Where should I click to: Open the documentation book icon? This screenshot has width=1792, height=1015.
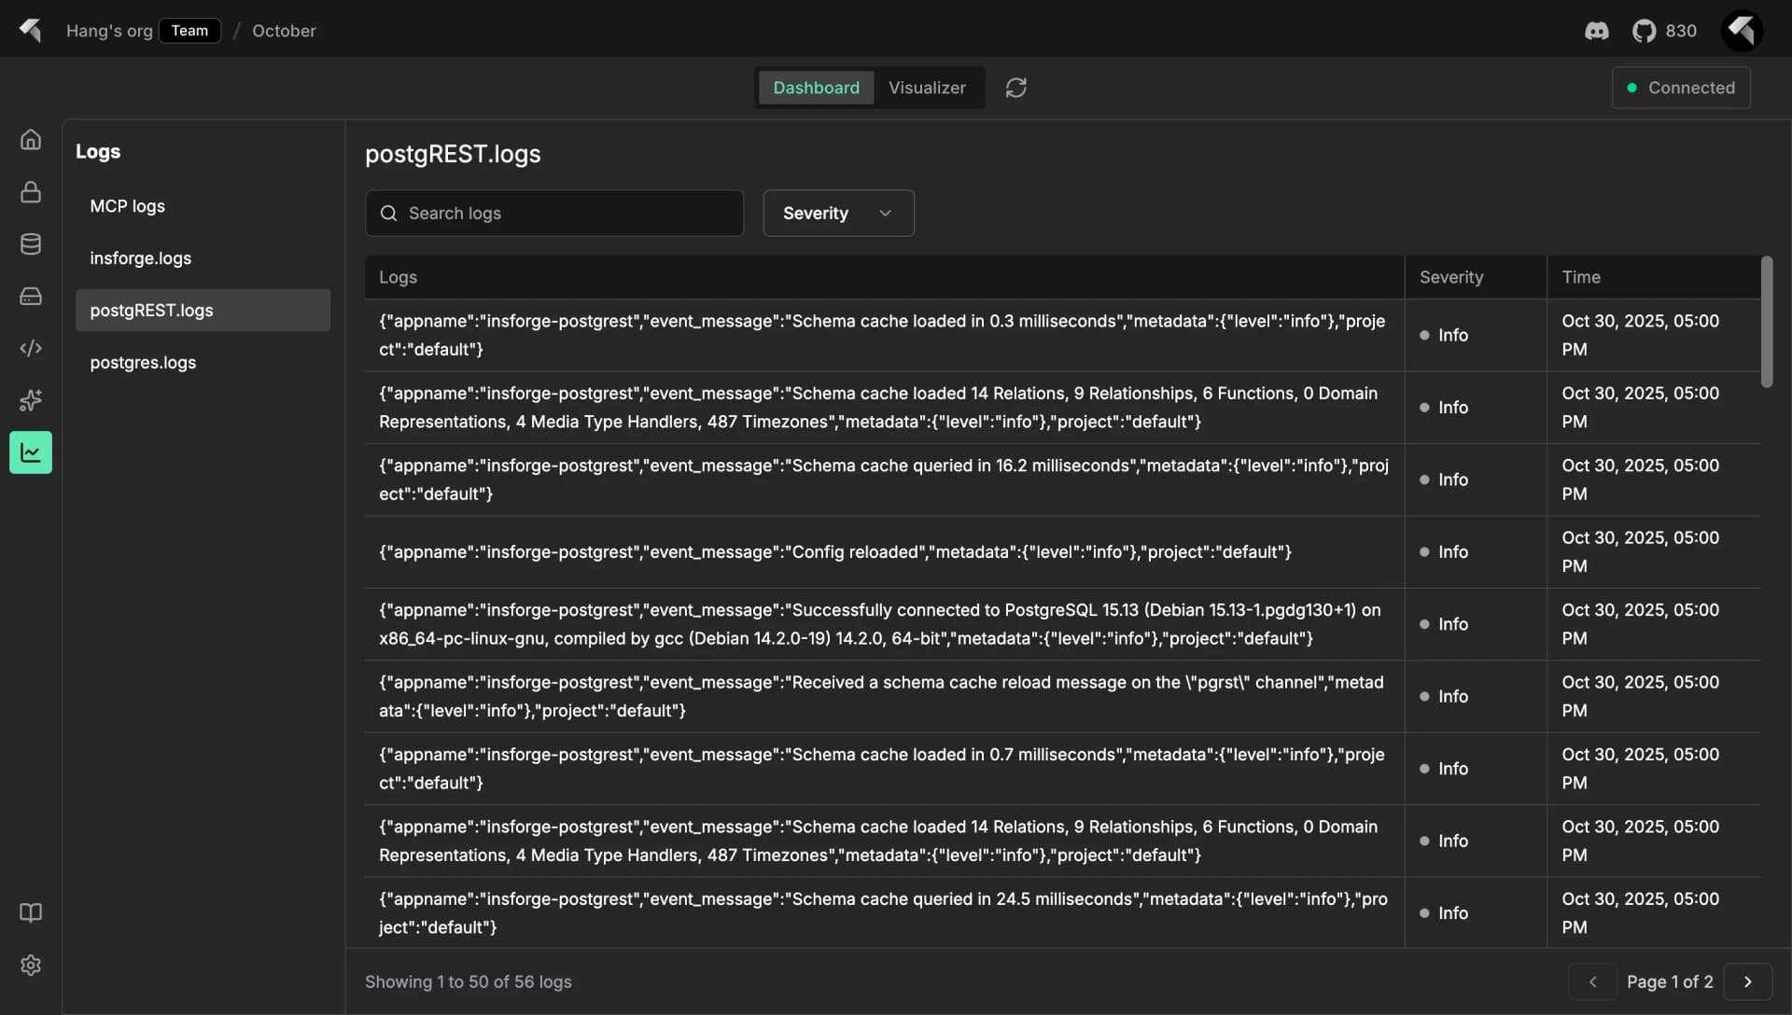(x=31, y=911)
